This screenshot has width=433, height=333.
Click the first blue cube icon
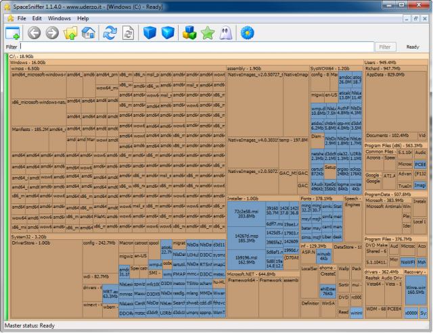tap(150, 33)
